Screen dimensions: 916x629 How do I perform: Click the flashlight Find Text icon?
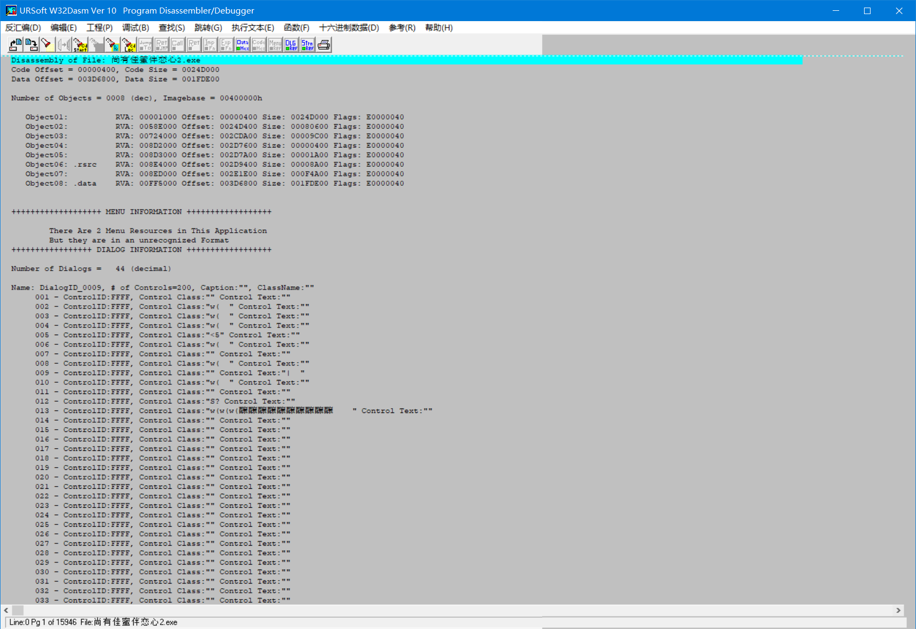pos(48,45)
